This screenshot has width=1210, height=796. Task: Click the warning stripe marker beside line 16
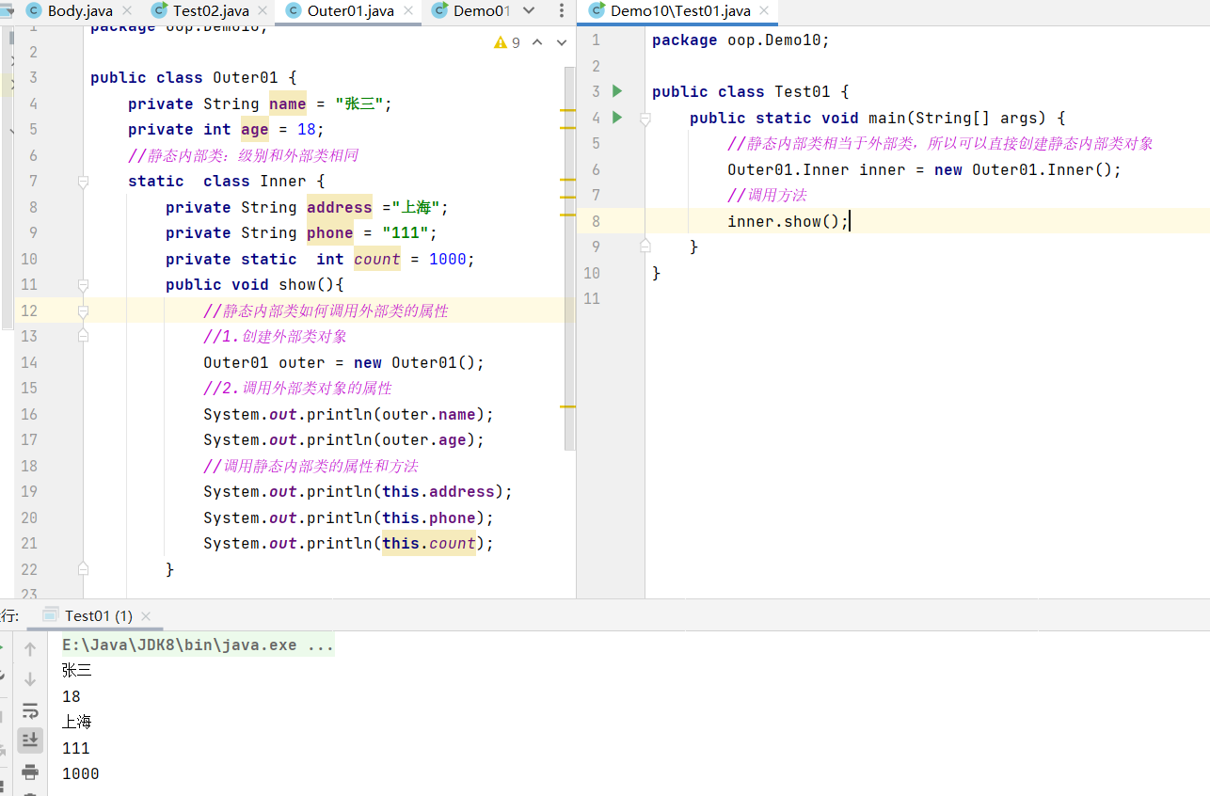click(567, 406)
